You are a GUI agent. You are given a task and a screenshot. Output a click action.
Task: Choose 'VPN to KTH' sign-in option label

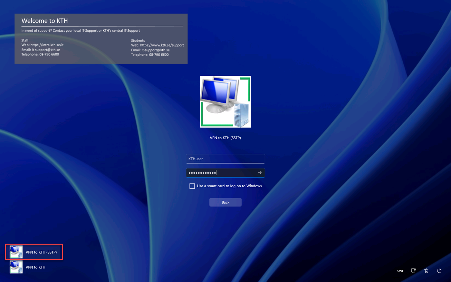(35, 267)
